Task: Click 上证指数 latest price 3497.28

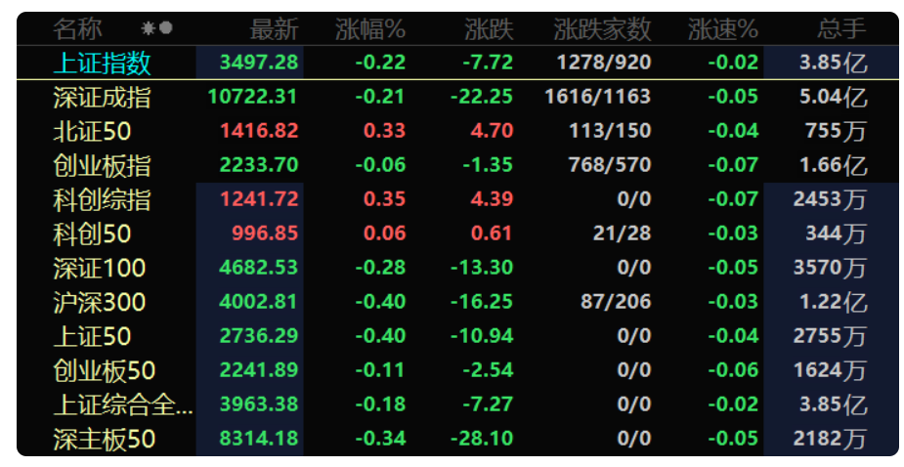Action: (259, 63)
